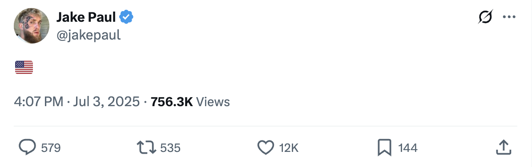Open the @jakepaul handle link
This screenshot has width=532, height=167.
[x=88, y=35]
